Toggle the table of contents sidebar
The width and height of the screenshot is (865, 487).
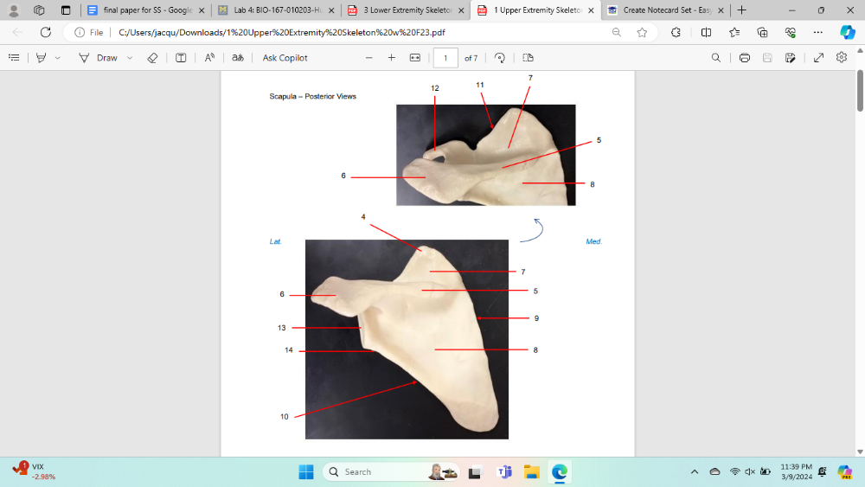pyautogui.click(x=14, y=58)
